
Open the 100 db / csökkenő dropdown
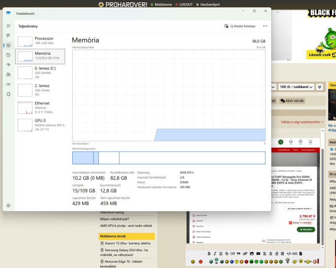point(296,87)
